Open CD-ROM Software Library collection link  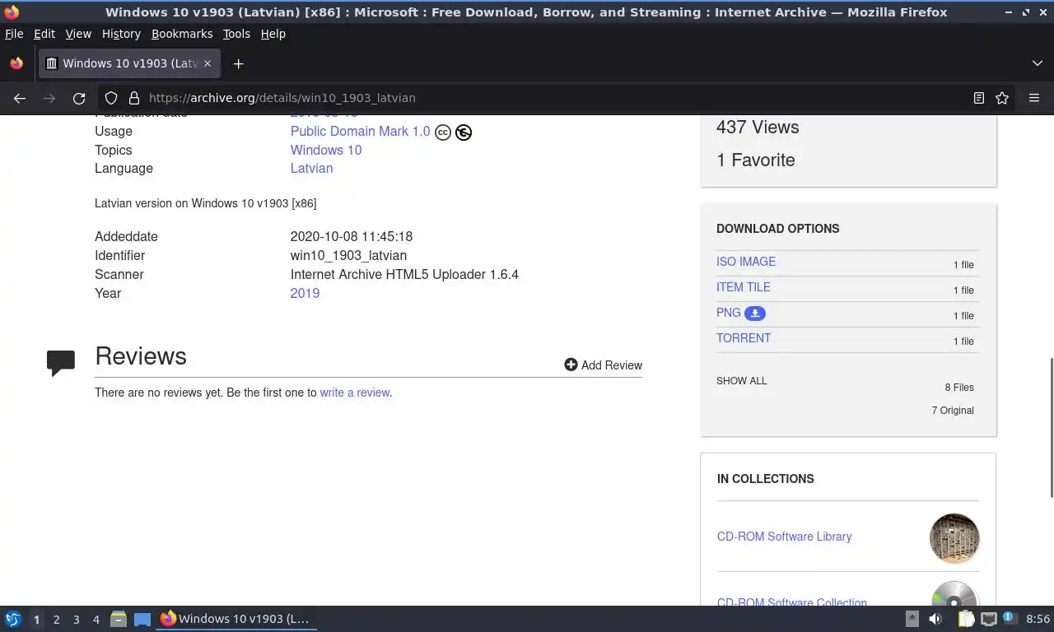tap(784, 537)
